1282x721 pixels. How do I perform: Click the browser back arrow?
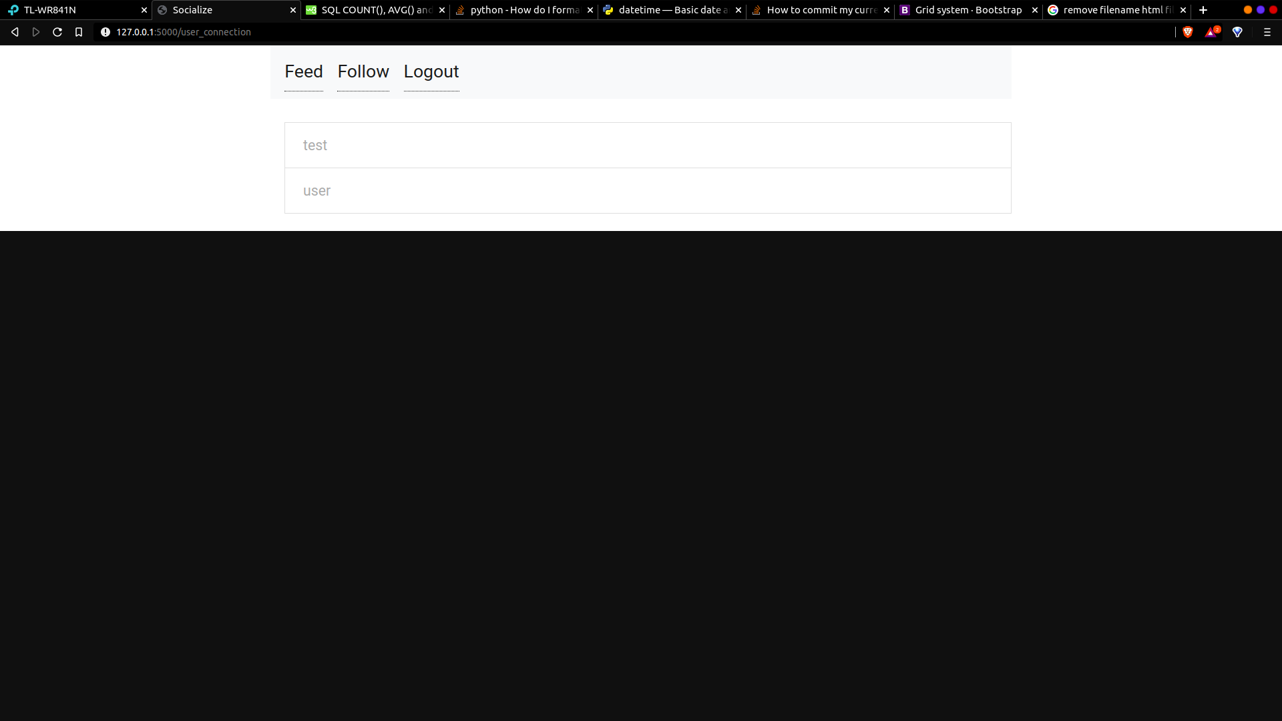pos(15,32)
